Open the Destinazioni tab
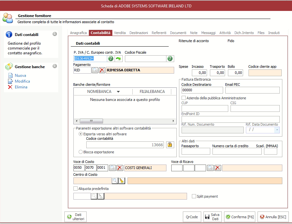Image resolution: width=292 pixels, height=224 pixels. point(139,33)
